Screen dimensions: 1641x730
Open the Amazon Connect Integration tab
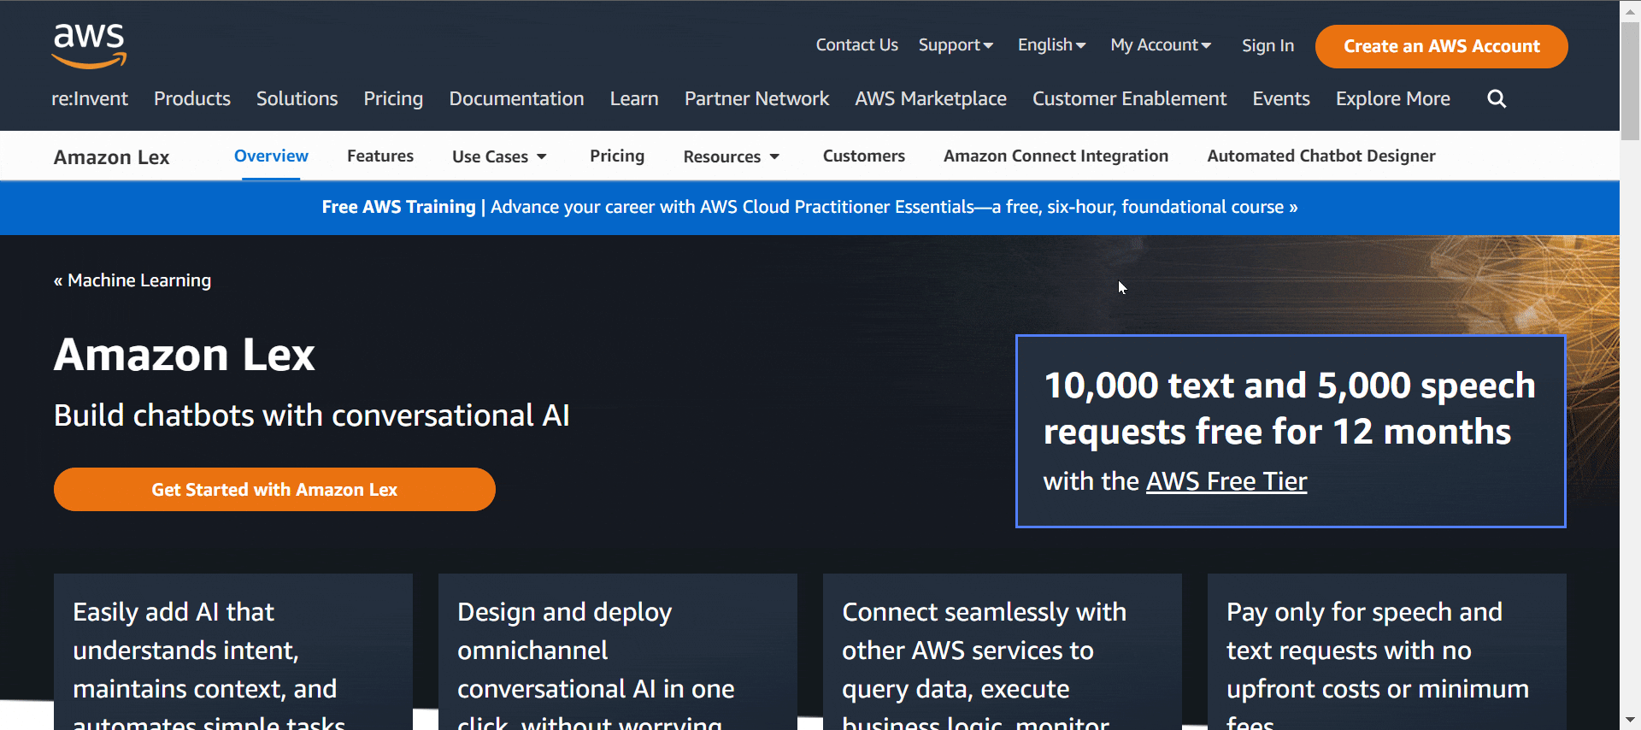(x=1056, y=156)
